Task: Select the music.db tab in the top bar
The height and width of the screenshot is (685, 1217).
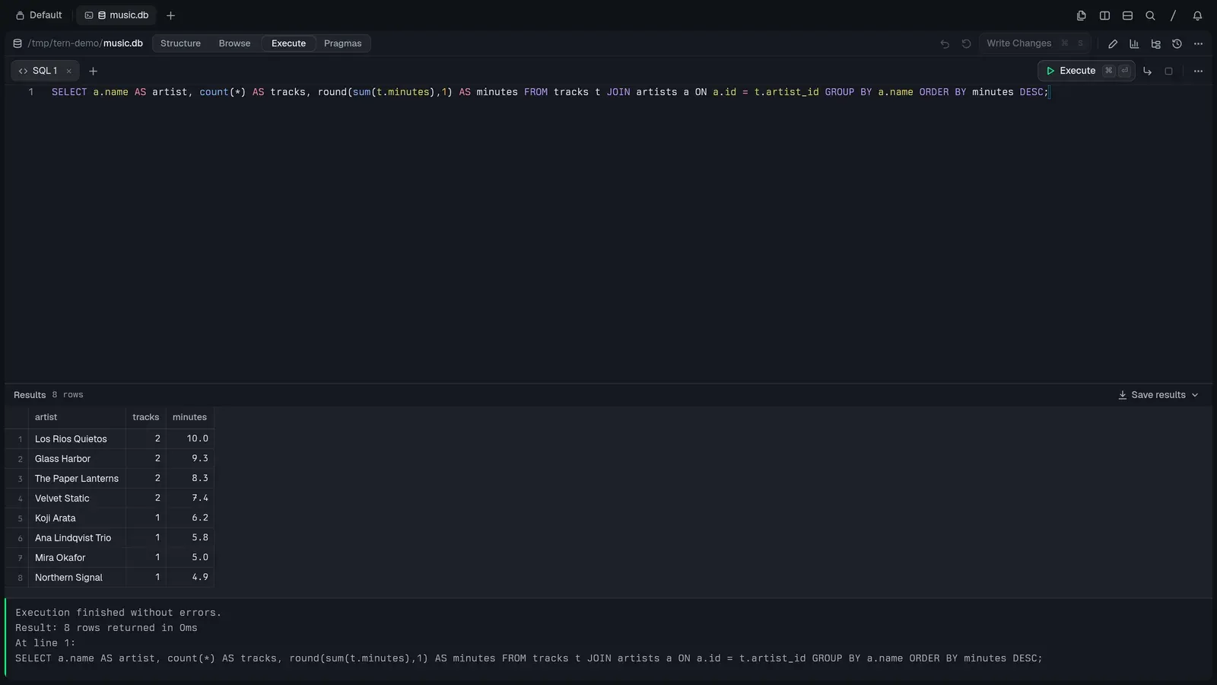Action: tap(116, 15)
